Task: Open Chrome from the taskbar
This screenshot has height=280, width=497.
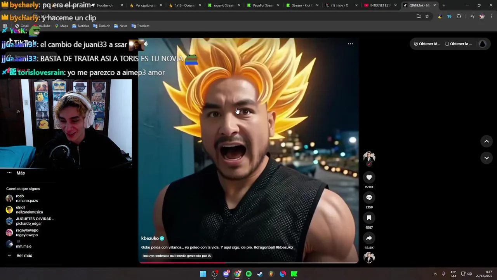Action: click(238, 274)
